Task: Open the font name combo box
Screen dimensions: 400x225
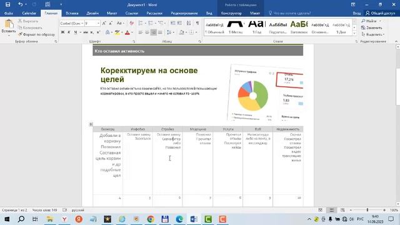Action: click(x=72, y=23)
